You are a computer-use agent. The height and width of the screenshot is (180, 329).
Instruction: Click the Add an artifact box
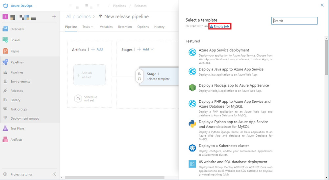(x=89, y=75)
